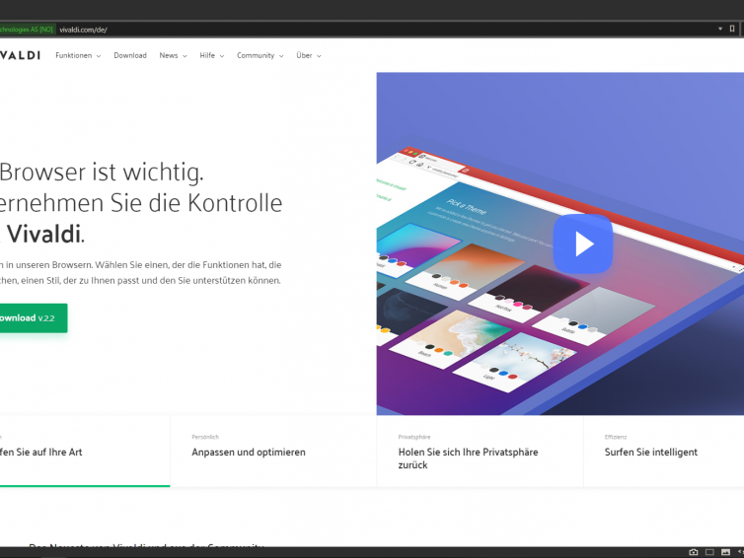Click the Vivaldi logo in the site header
The width and height of the screenshot is (744, 558).
20,55
